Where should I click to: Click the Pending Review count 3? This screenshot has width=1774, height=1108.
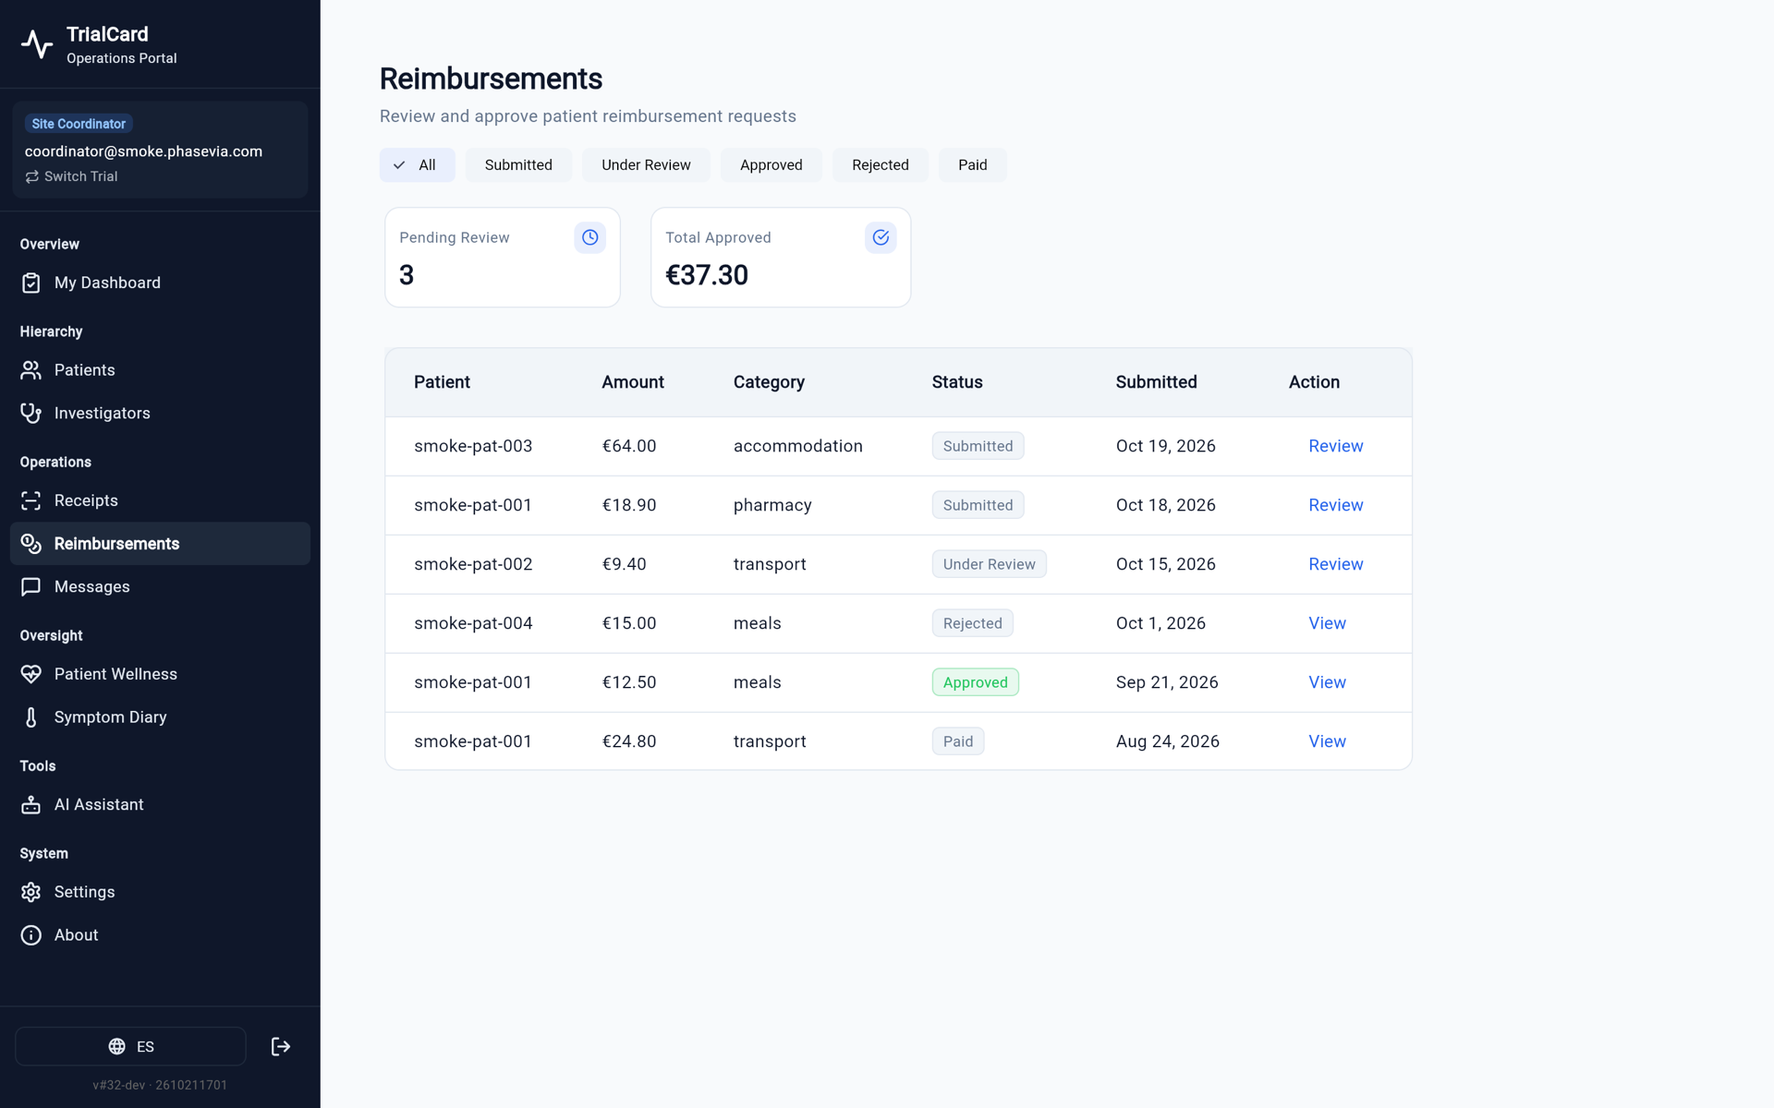(x=407, y=275)
